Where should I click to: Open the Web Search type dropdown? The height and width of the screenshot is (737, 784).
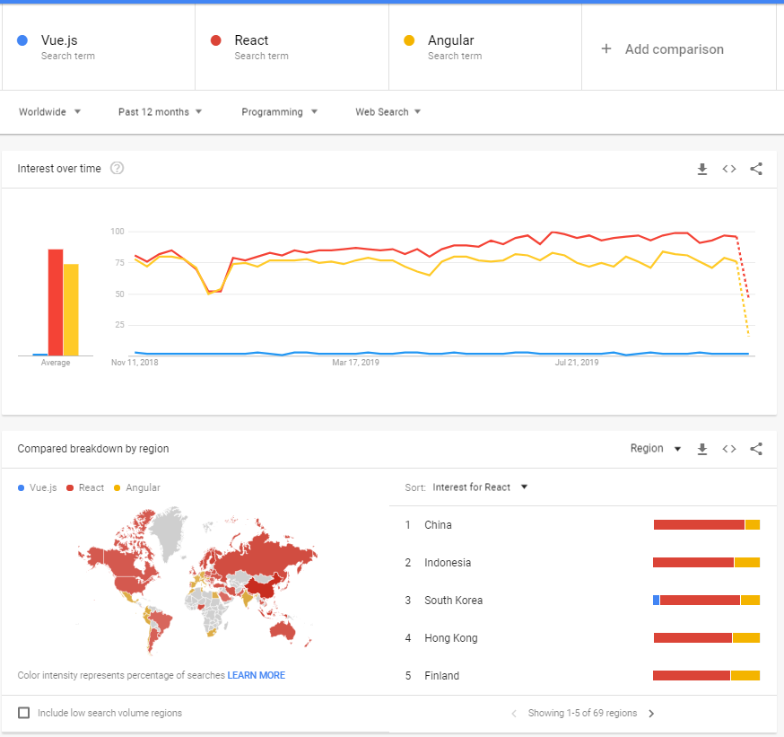388,111
